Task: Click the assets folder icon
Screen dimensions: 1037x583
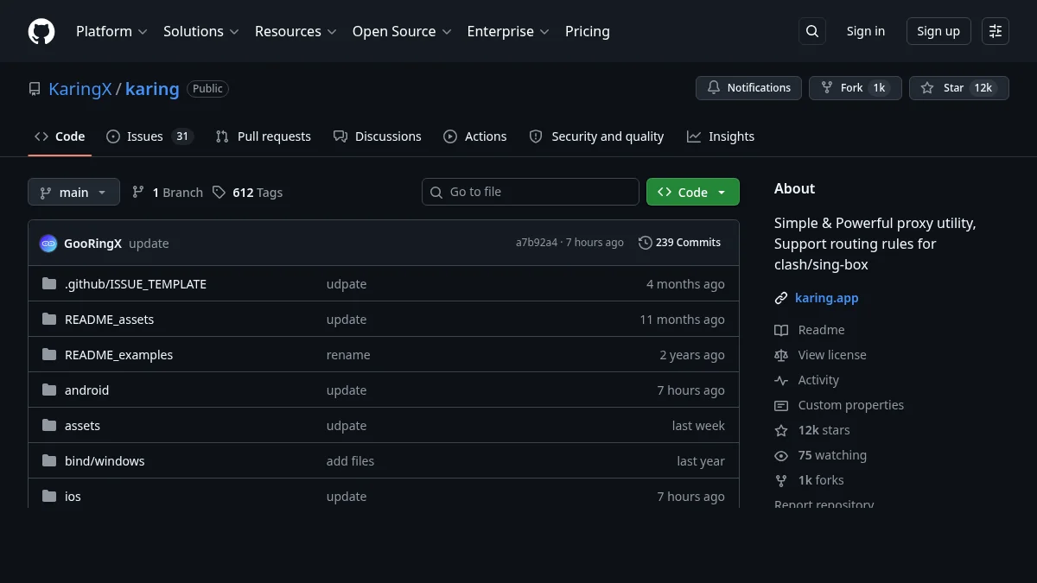Action: (x=49, y=426)
